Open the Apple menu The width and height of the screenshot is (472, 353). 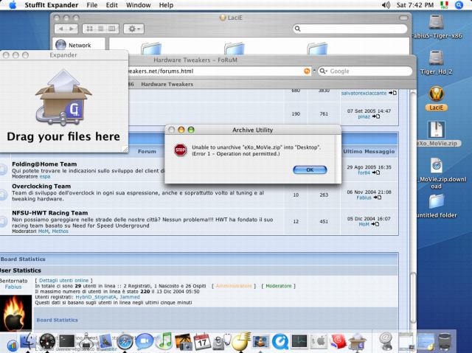[x=13, y=5]
